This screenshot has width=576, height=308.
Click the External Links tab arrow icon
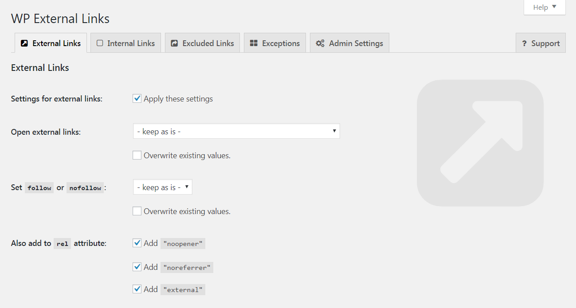(x=25, y=43)
